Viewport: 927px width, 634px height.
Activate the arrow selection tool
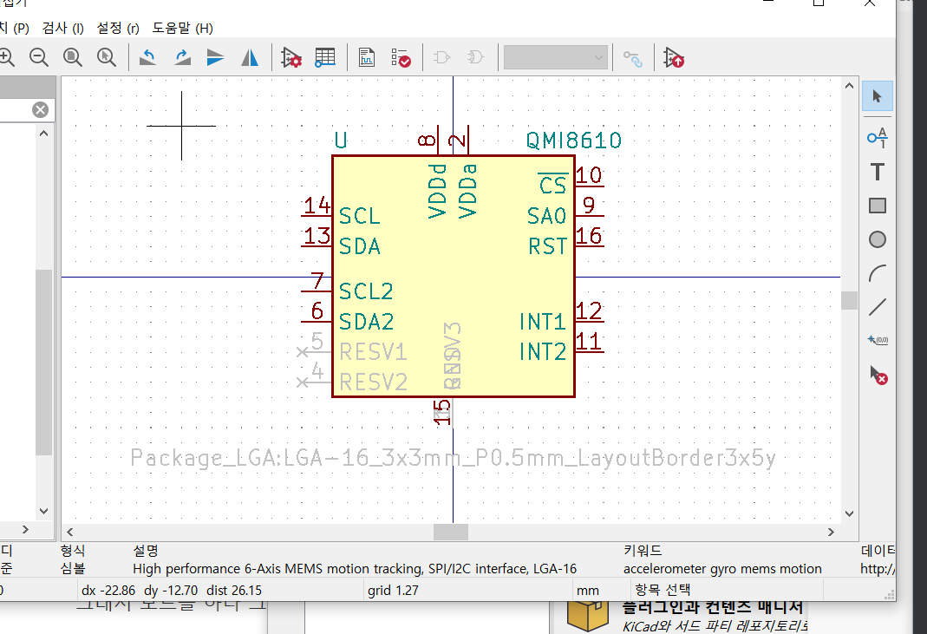coord(878,96)
